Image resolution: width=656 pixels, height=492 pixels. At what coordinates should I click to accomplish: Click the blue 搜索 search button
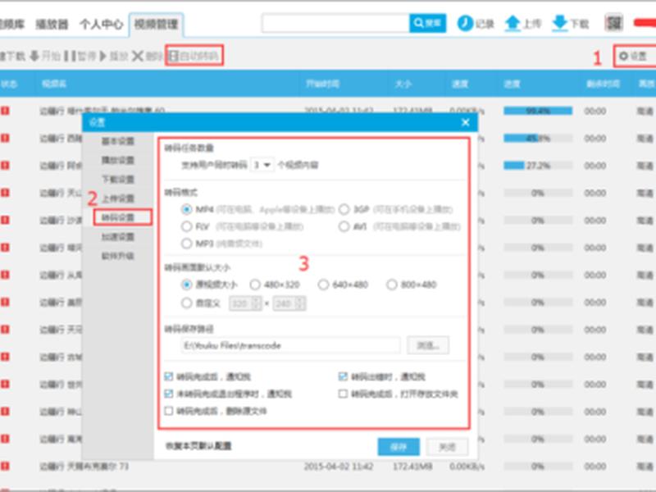427,23
